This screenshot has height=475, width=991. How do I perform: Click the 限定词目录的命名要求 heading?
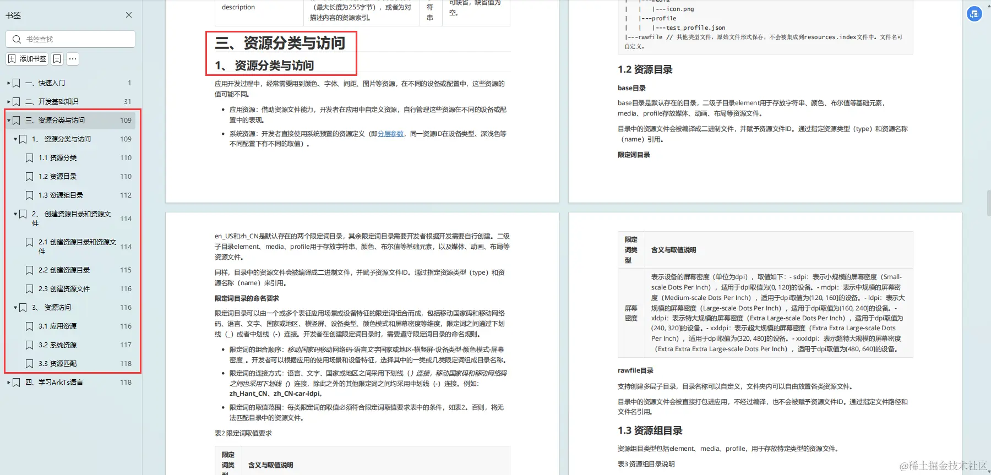(247, 298)
